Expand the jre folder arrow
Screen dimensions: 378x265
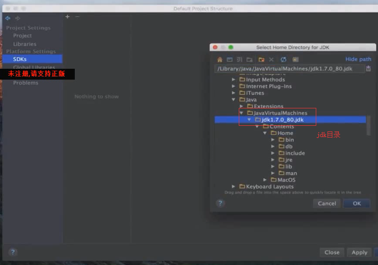273,160
